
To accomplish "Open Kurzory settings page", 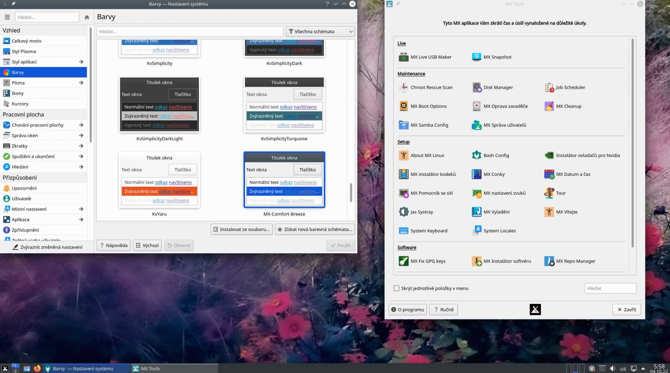I will click(x=44, y=104).
